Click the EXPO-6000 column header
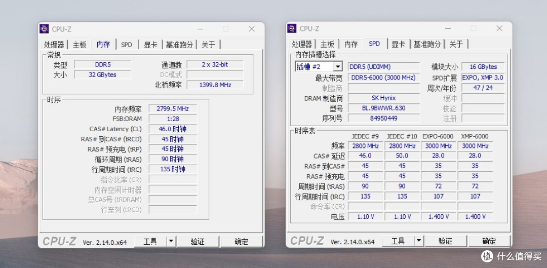This screenshot has height=268, width=547. pos(438,136)
